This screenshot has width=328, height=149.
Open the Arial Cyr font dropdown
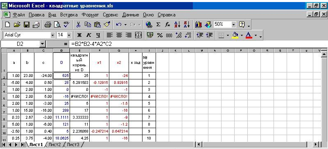[53, 35]
